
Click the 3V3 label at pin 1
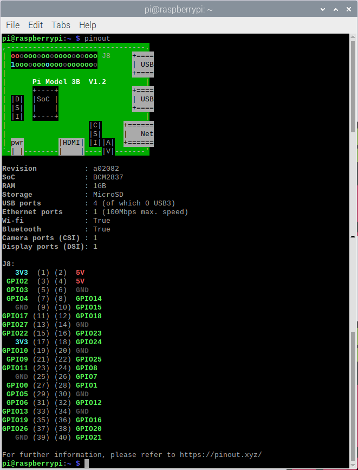[22, 273]
